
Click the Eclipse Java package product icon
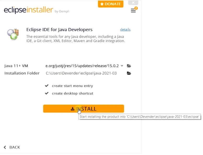coord(13,34)
